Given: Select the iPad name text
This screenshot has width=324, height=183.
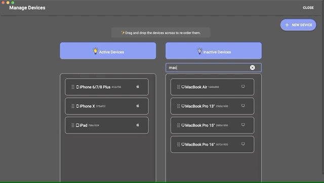Looking at the screenshot, I should (83, 125).
